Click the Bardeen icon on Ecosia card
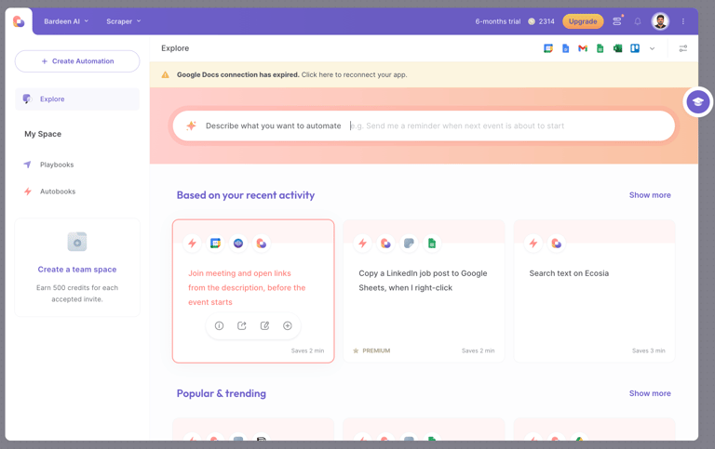Viewport: 715px width, 449px height. 557,244
